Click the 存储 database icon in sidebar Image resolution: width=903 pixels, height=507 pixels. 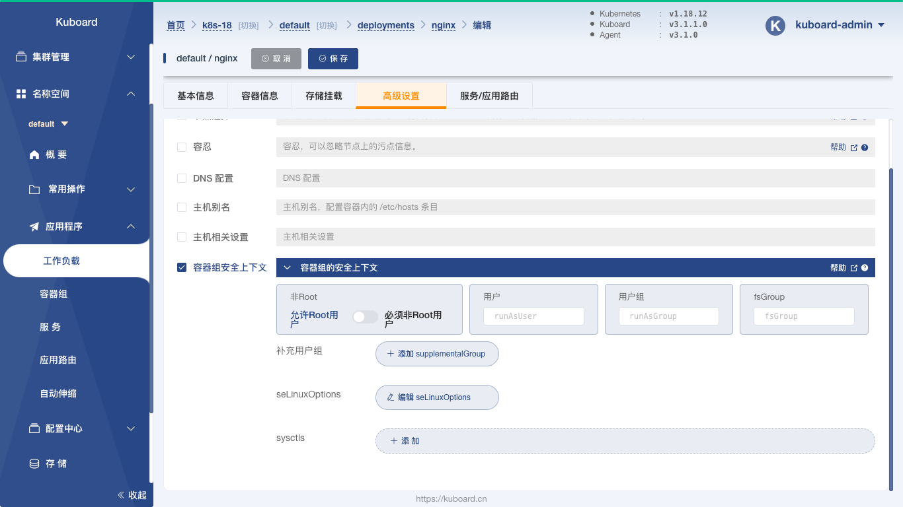pos(34,463)
